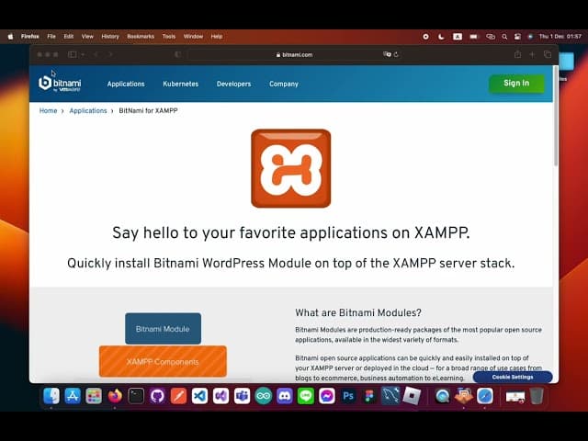Screen dimensions: 588x441
Task: Open LINE from the Dock
Action: (x=306, y=396)
